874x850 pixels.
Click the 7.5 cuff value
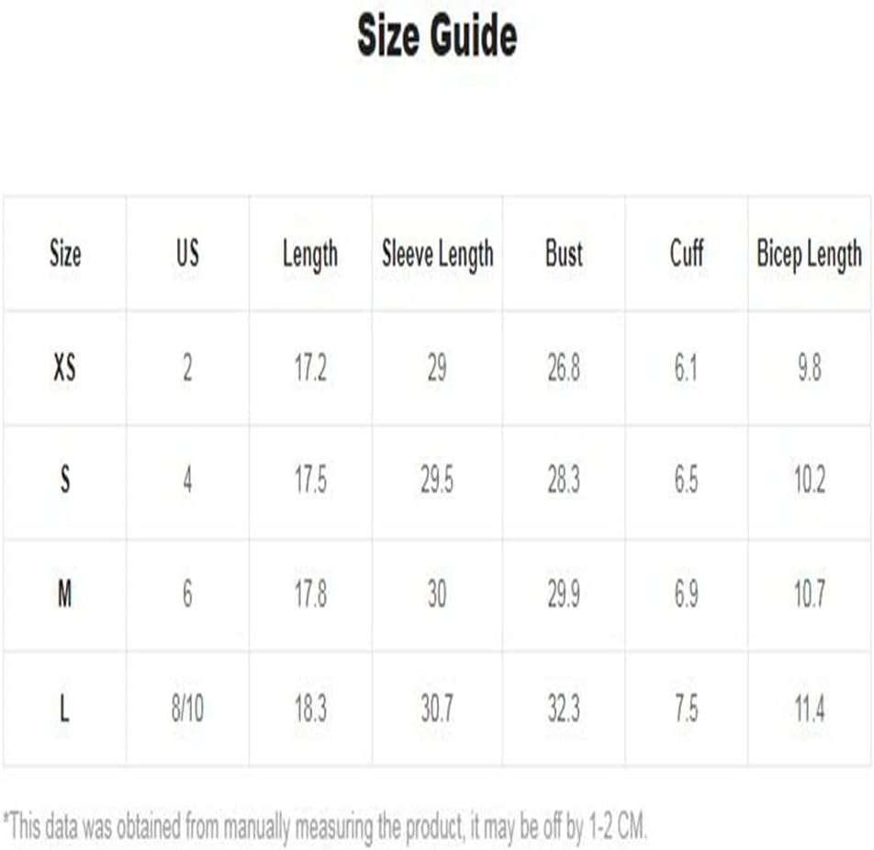pos(686,708)
